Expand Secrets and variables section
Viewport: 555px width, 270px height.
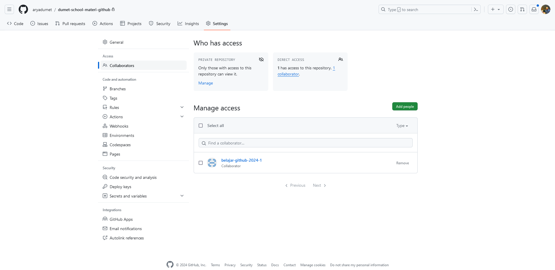pos(182,196)
